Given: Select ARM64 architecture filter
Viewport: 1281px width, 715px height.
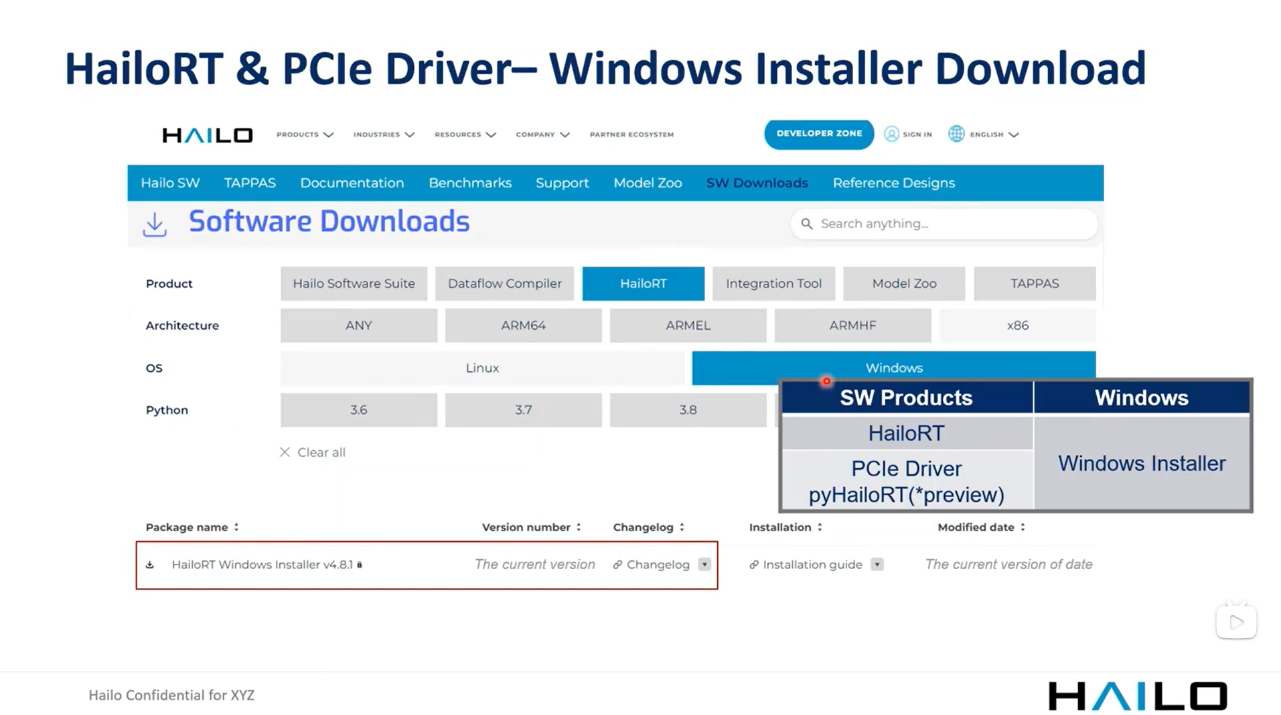Looking at the screenshot, I should 523,326.
